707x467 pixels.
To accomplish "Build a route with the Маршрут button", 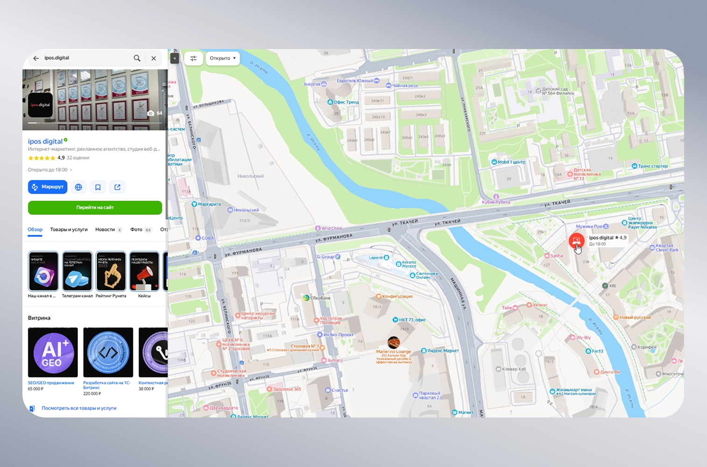I will (48, 187).
